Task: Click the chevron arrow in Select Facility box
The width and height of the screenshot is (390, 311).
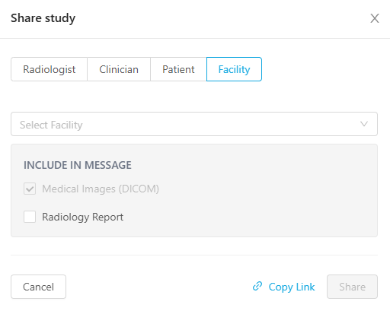Action: [x=364, y=124]
